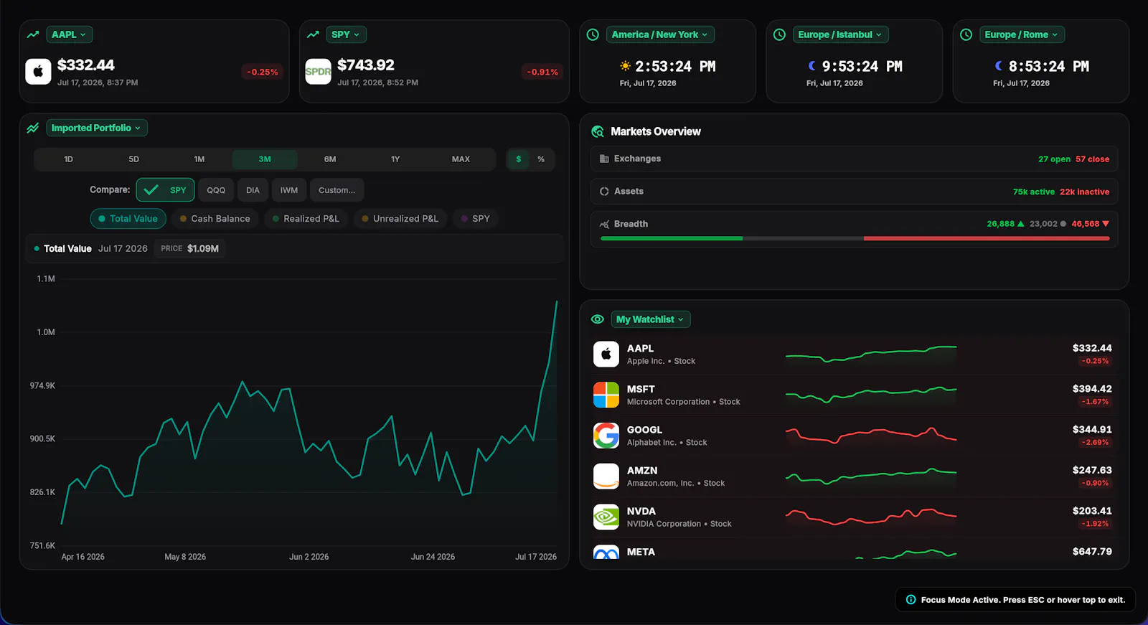The image size is (1148, 625).
Task: Click the Assets circle icon
Action: click(604, 192)
